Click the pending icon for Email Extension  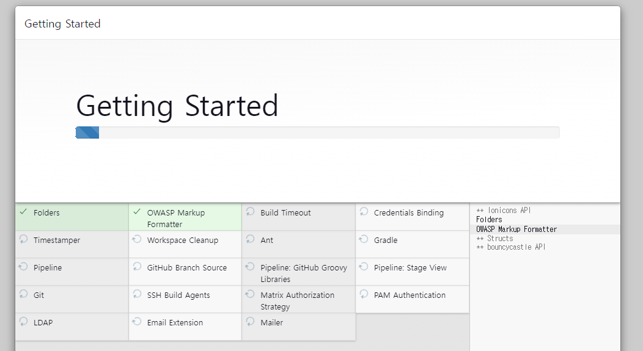click(x=137, y=322)
